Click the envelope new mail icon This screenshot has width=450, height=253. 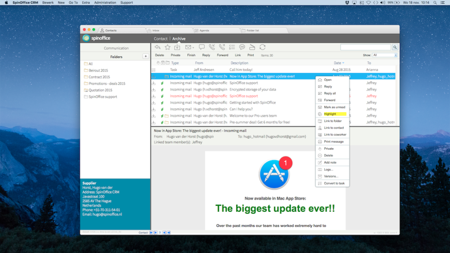point(188,47)
